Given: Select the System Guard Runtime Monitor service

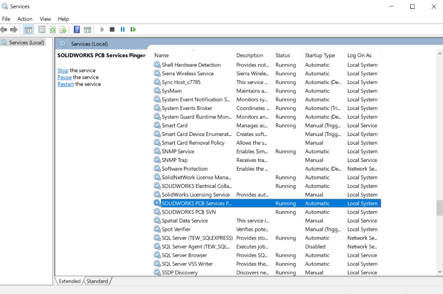Looking at the screenshot, I should click(267, 116).
